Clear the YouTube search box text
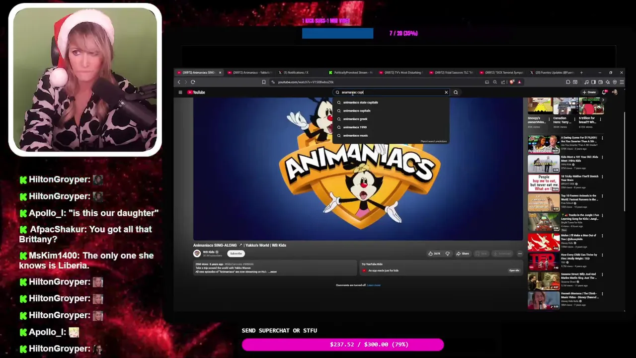 pyautogui.click(x=446, y=92)
